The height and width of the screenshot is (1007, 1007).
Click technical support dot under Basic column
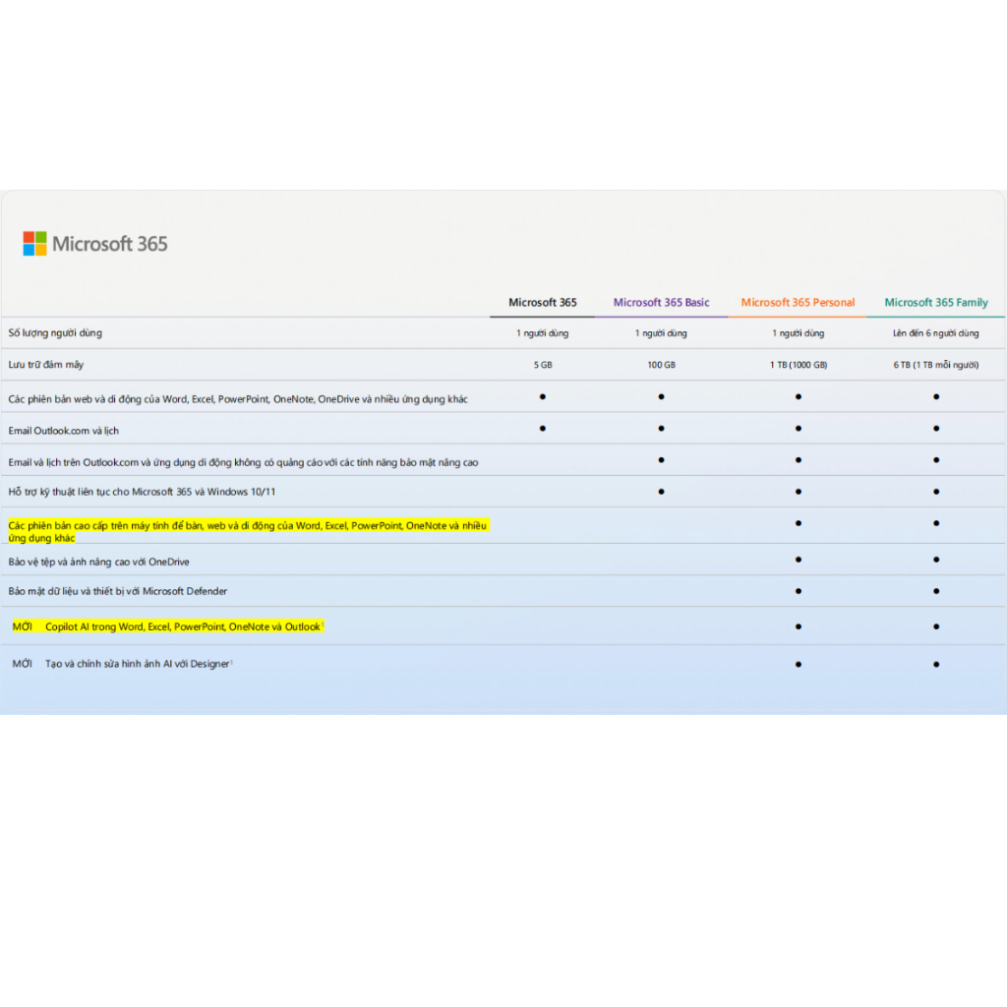coord(661,492)
